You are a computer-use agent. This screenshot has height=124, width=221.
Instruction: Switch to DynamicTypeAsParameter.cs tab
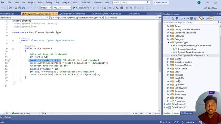[72, 14]
